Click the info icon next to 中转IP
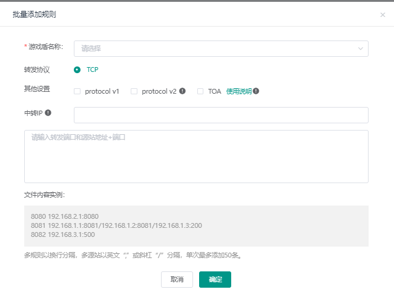The height and width of the screenshot is (301, 394). click(x=48, y=113)
